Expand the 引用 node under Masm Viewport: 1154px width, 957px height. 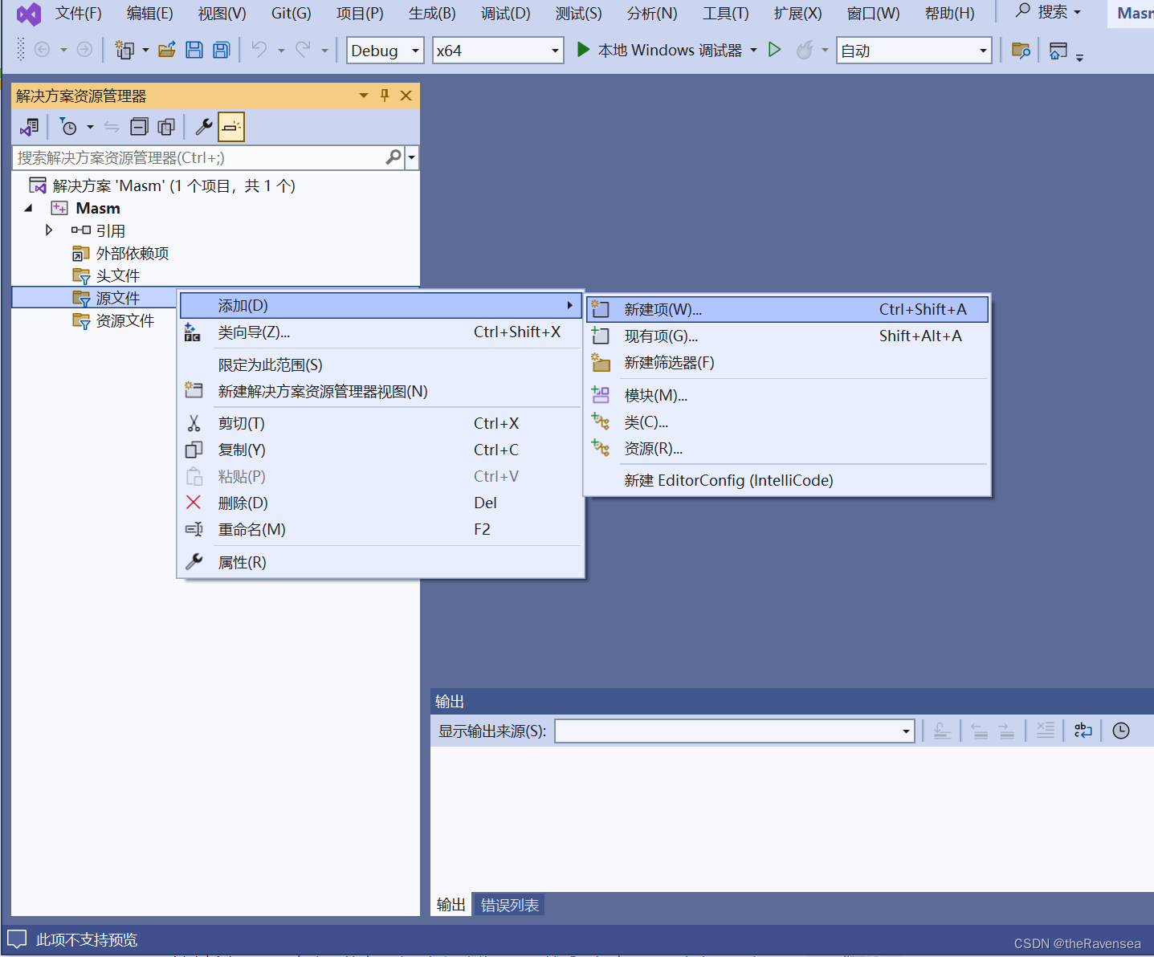point(48,230)
